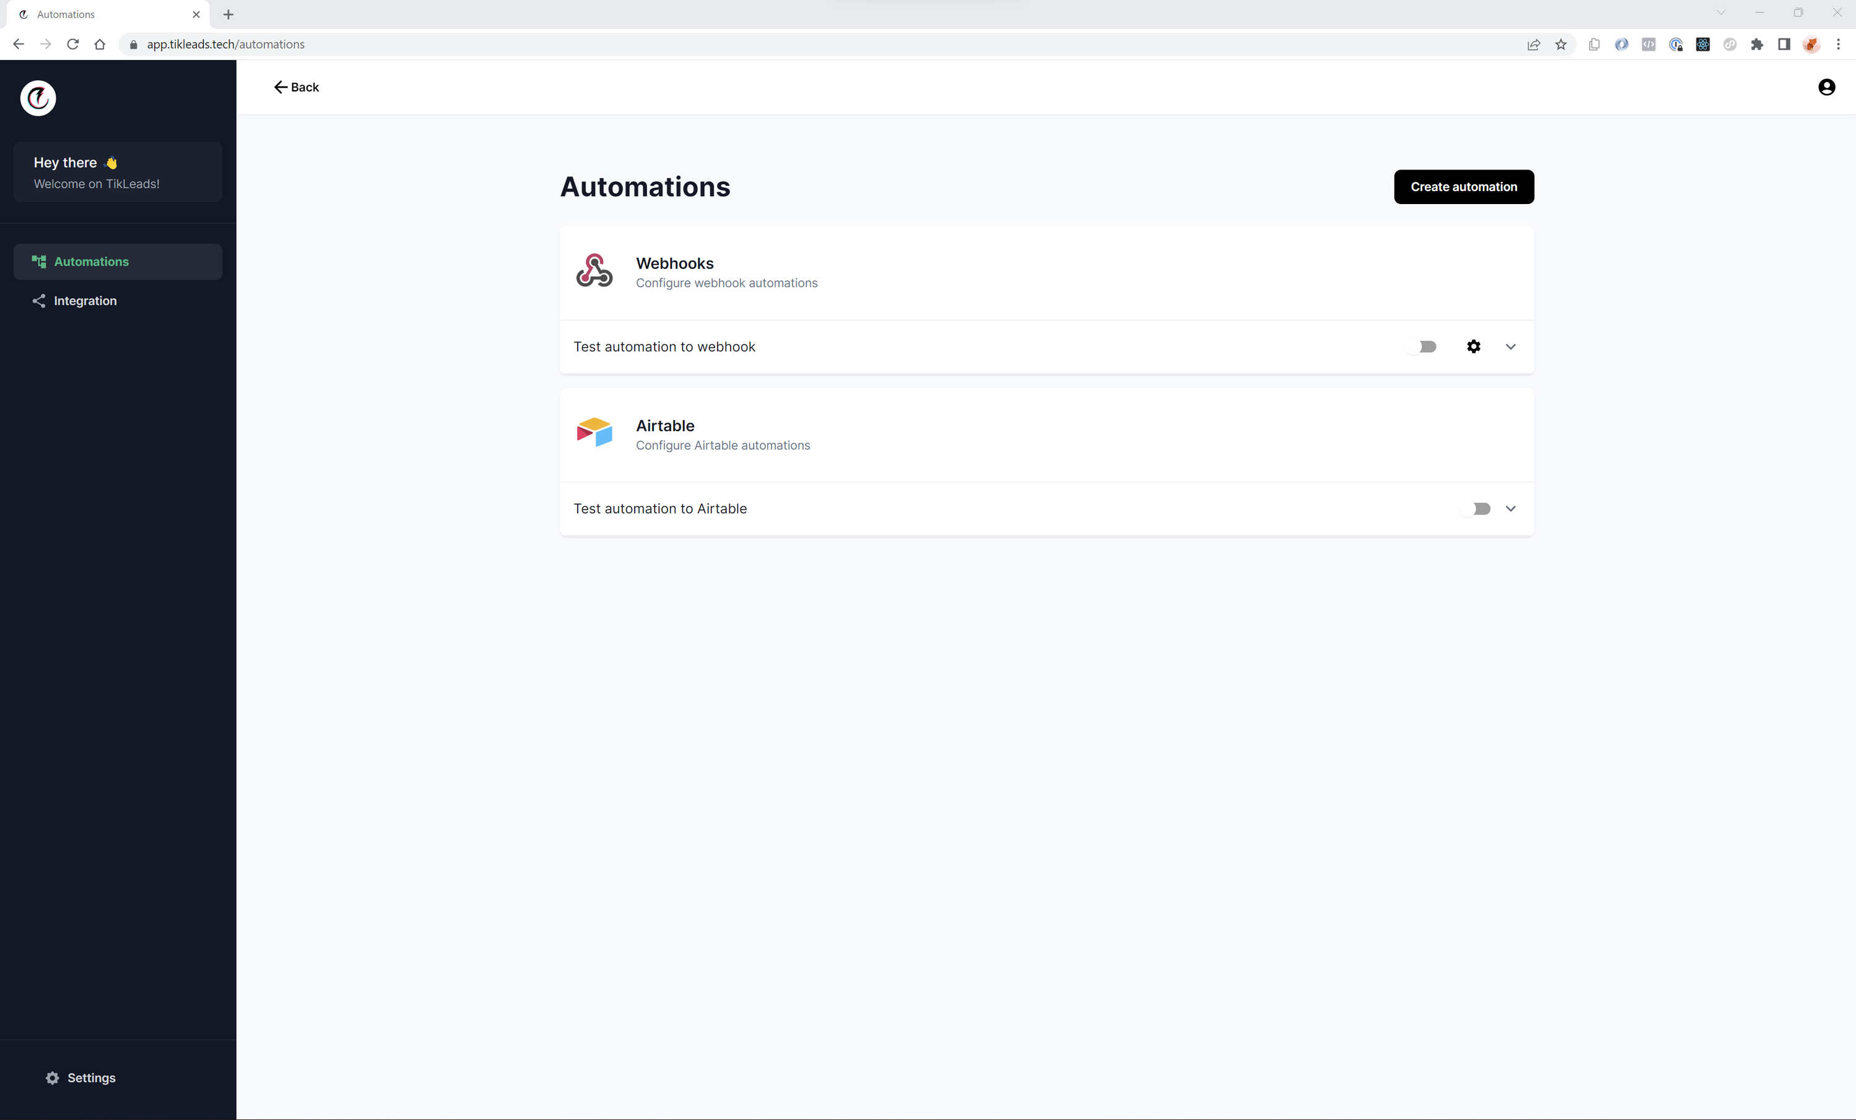This screenshot has width=1856, height=1120.
Task: Expand the Test automation to Airtable row
Action: coord(1511,508)
